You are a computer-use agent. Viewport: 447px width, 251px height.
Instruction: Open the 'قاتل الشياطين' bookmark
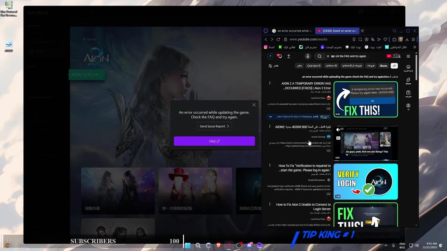pyautogui.click(x=396, y=47)
